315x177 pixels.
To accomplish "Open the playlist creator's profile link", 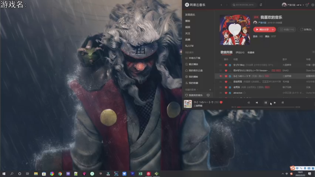I will coord(262,23).
